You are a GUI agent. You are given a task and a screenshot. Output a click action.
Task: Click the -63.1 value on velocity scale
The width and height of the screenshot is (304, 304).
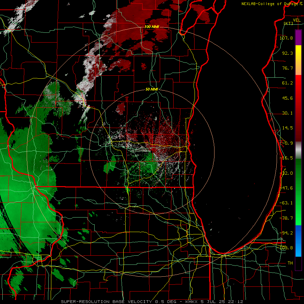pyautogui.click(x=286, y=203)
